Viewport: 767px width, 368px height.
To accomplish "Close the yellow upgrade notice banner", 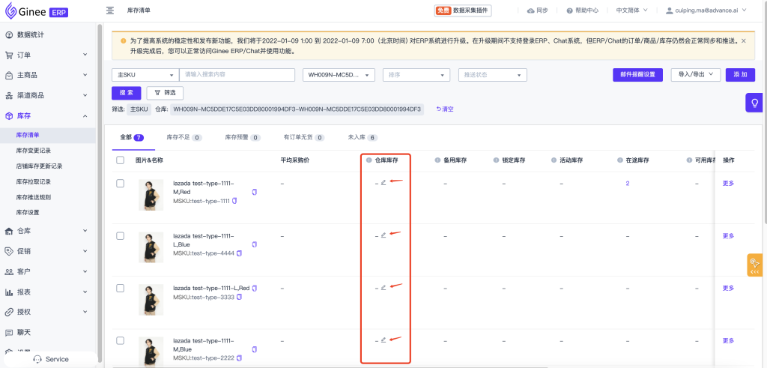I will [x=743, y=40].
